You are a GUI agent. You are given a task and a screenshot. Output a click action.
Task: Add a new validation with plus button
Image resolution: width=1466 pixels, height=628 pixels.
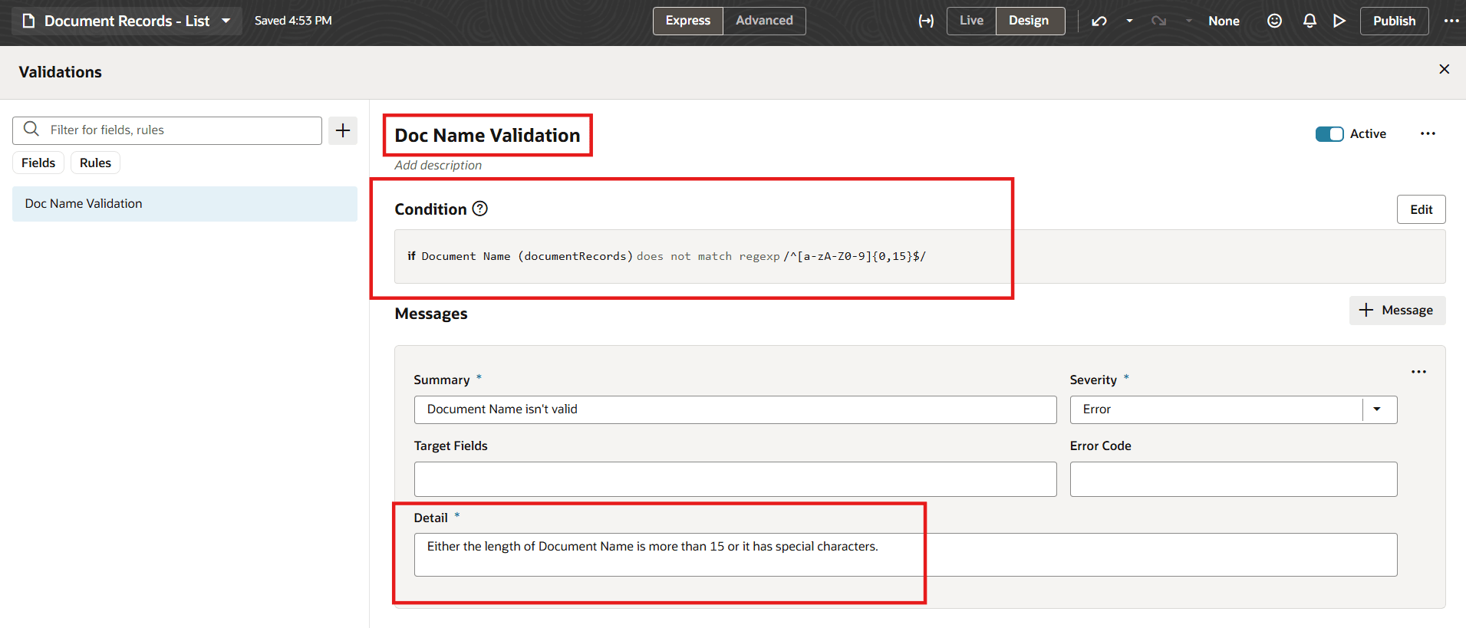pyautogui.click(x=343, y=130)
